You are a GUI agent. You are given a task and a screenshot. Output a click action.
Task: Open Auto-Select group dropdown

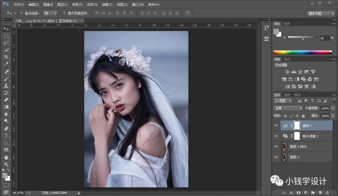click(x=50, y=13)
